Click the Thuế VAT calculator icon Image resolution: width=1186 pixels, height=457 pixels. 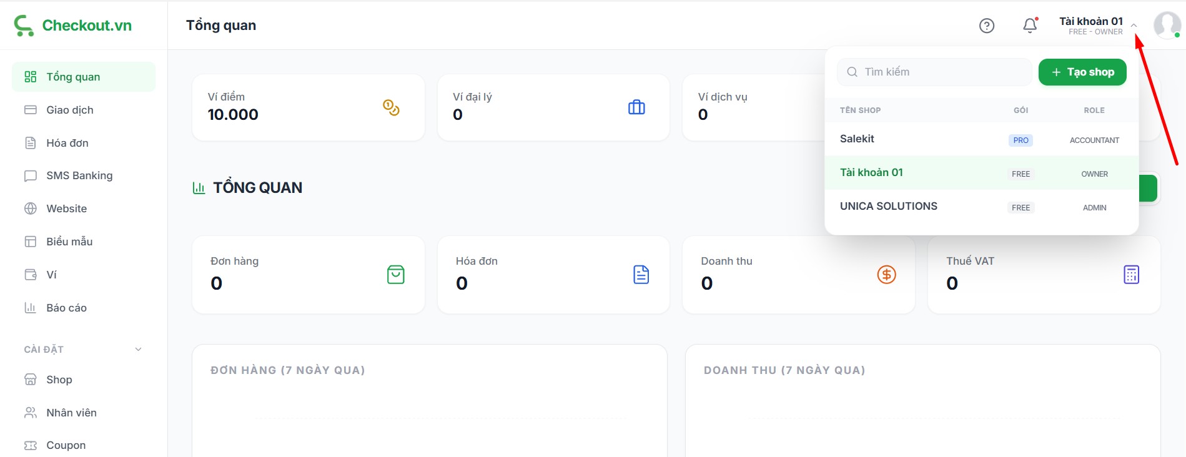click(1131, 275)
